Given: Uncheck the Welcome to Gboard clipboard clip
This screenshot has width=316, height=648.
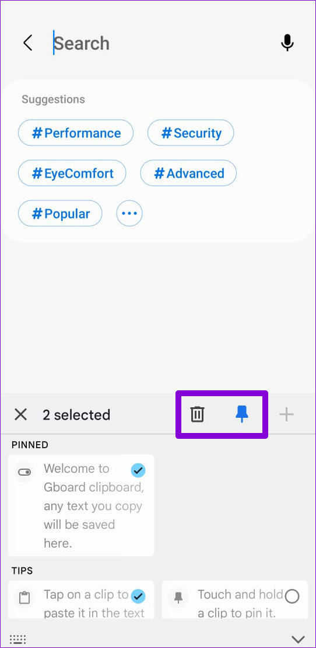Looking at the screenshot, I should tap(138, 470).
